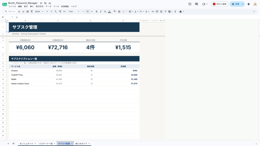The width and height of the screenshot is (260, 146).
Task: Open the 編集 menu
Action: point(20,6)
